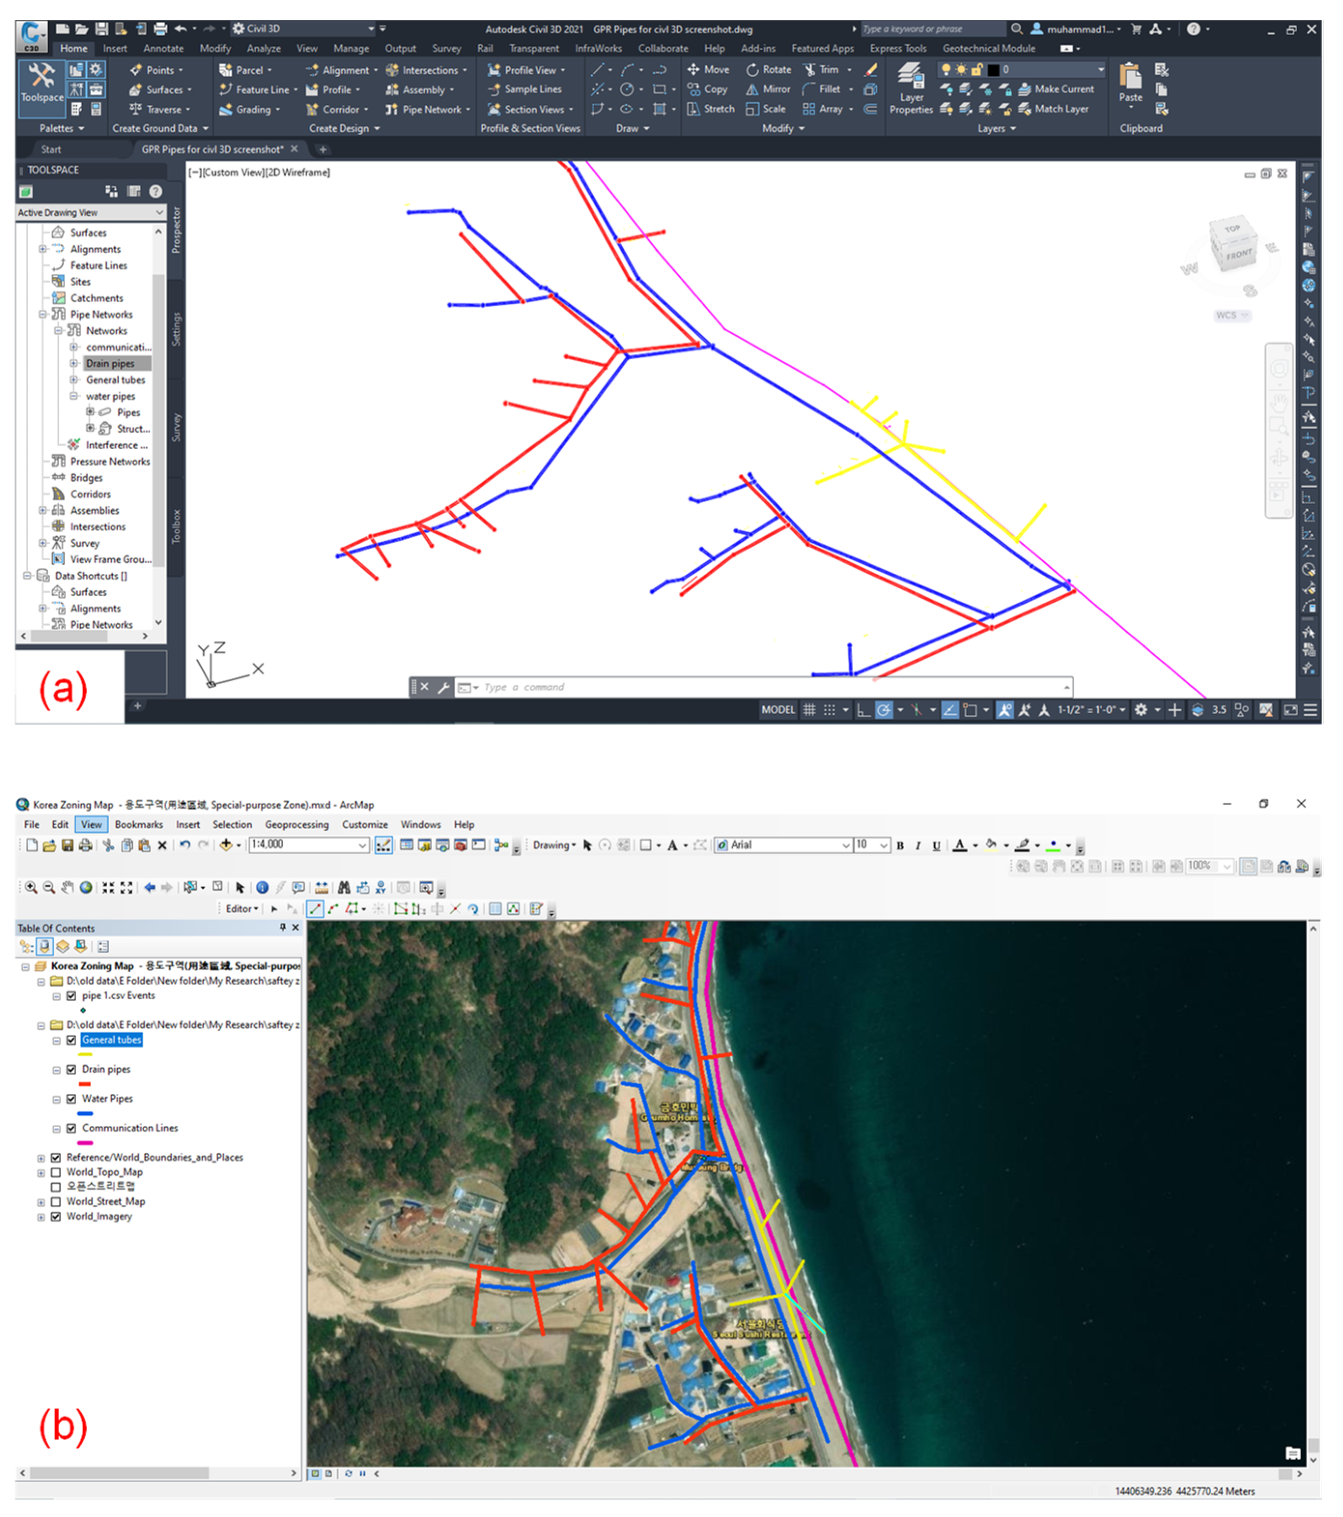Select the Identify info tool
This screenshot has height=1517, width=1343.
pos(262,888)
